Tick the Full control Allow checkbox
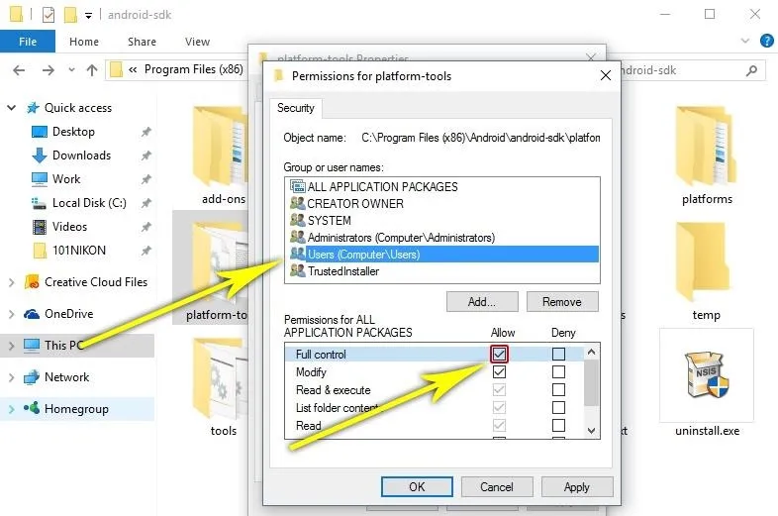778x516 pixels. click(499, 355)
